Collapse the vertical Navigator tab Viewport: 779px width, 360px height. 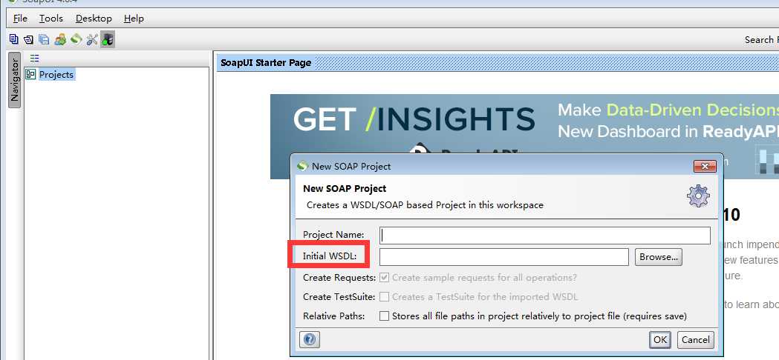[x=14, y=80]
